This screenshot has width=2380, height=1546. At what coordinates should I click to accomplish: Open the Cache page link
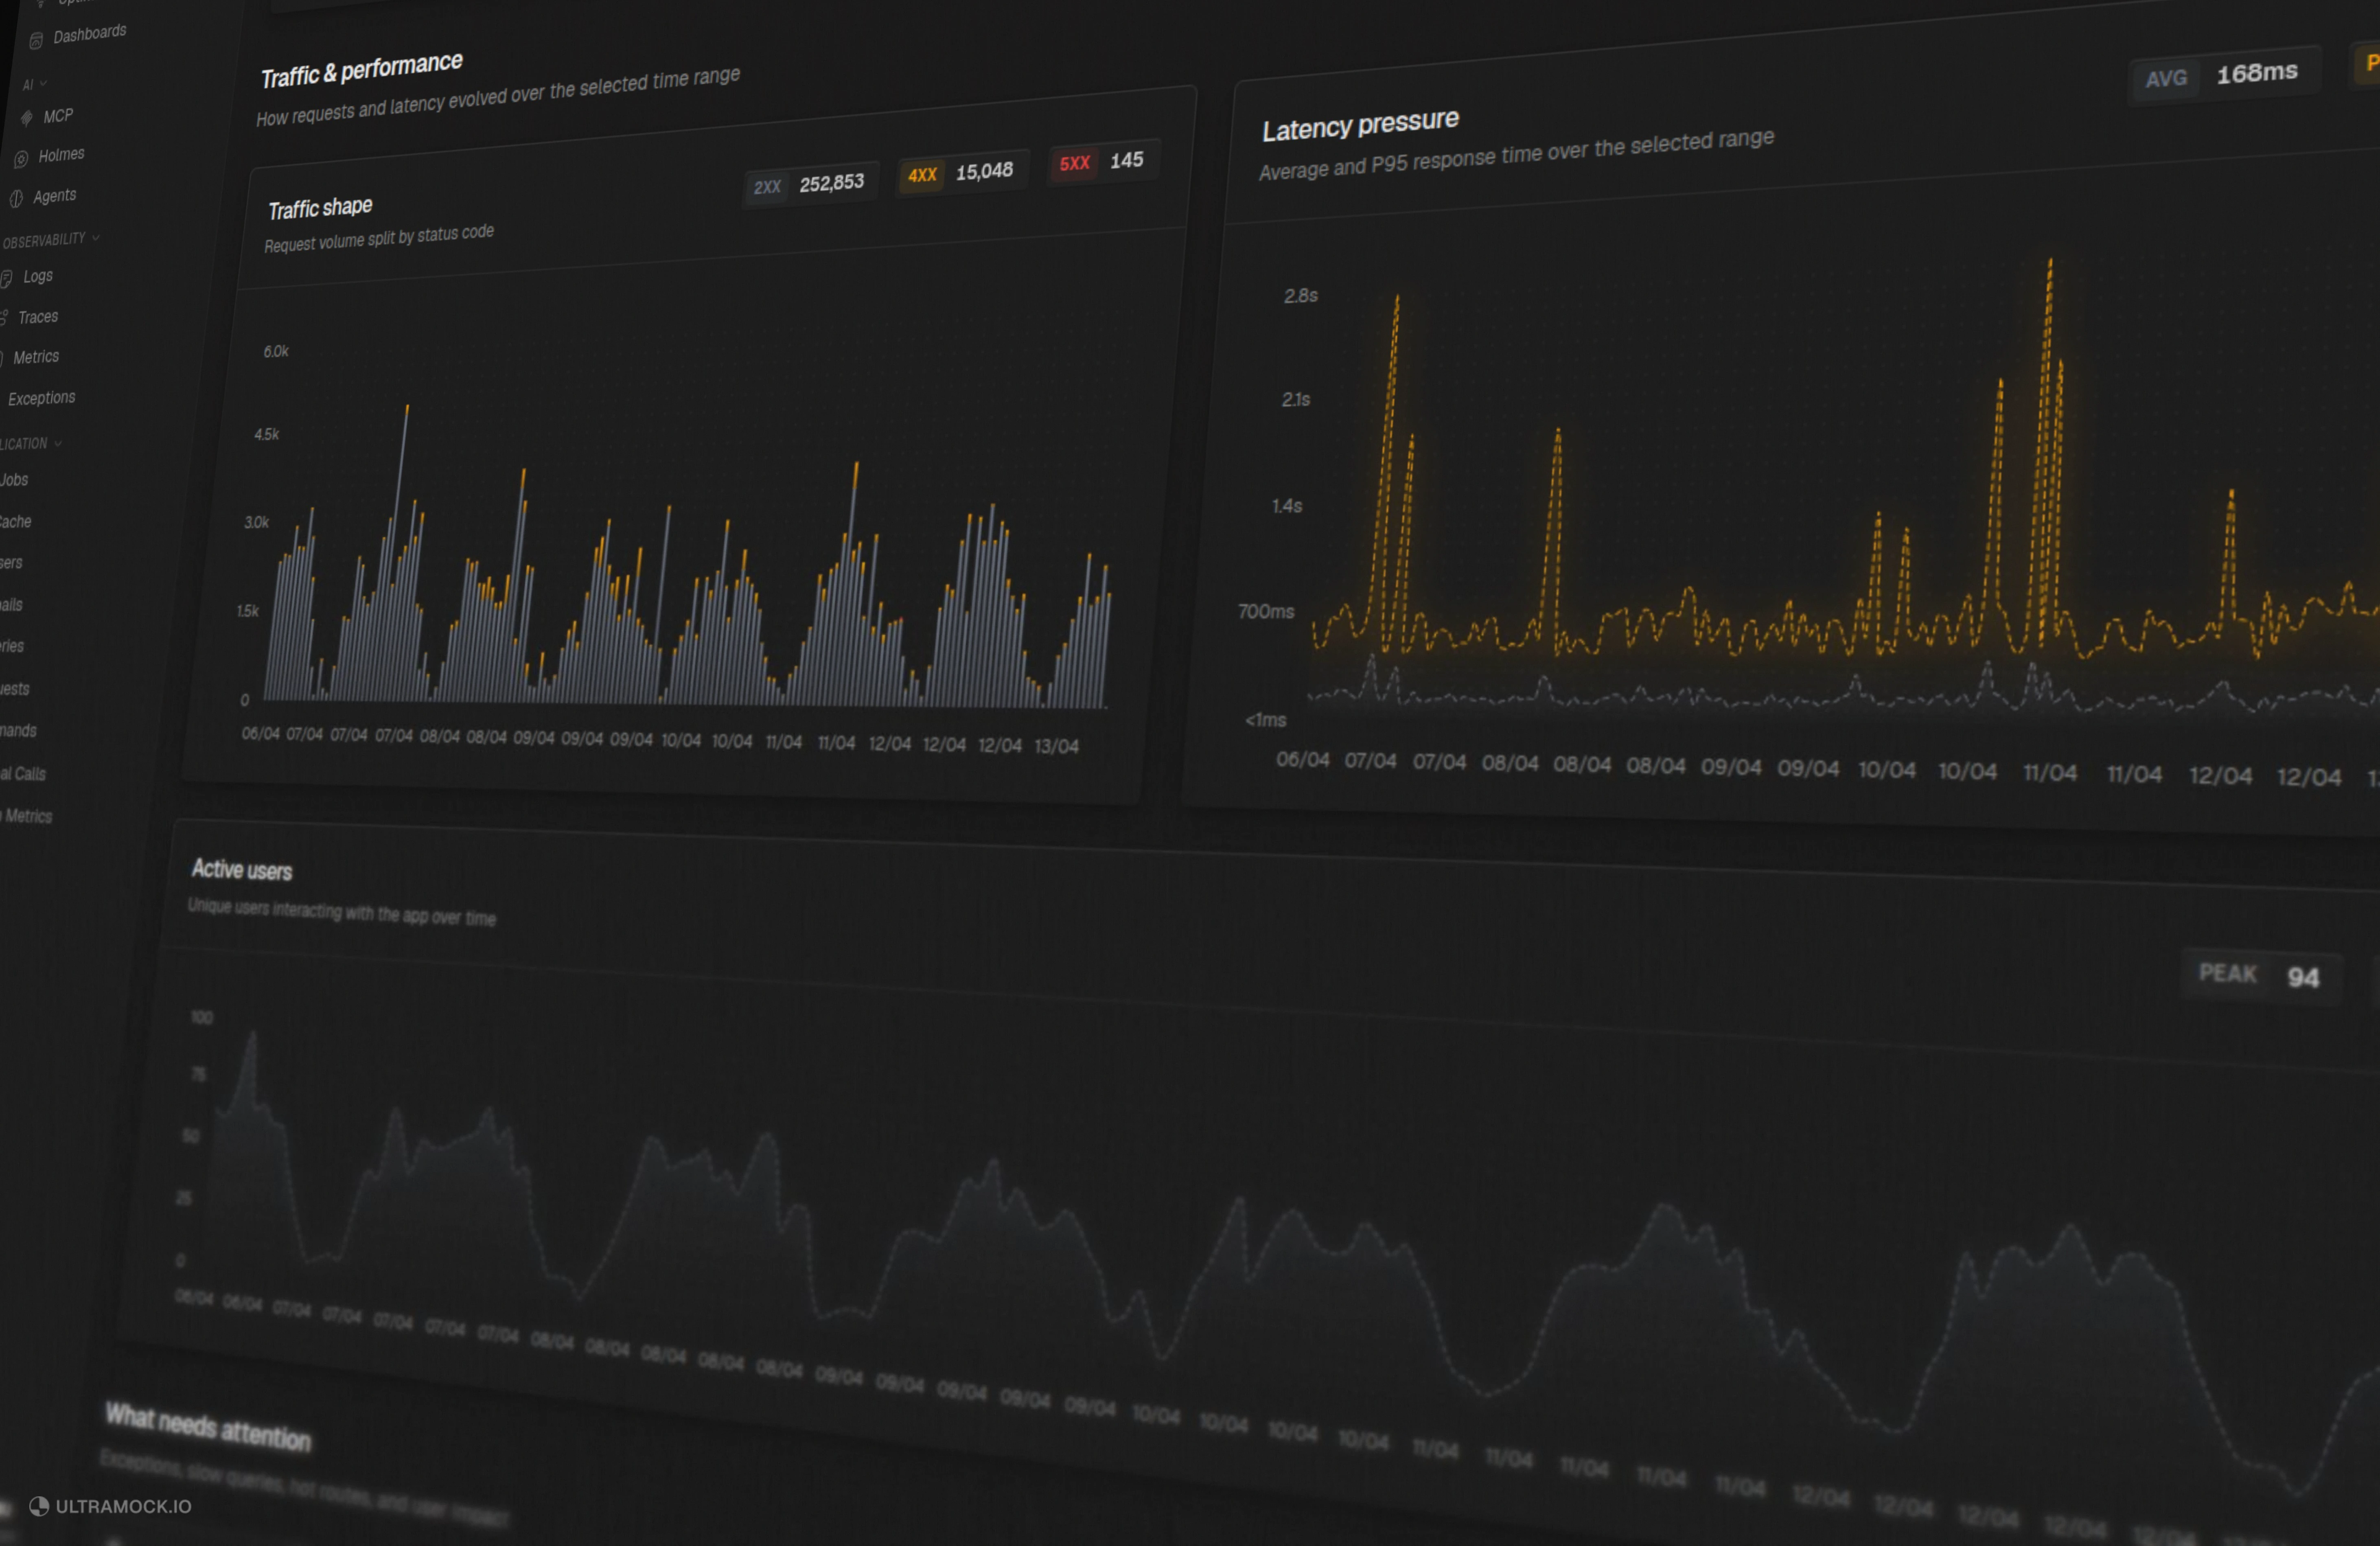15,522
